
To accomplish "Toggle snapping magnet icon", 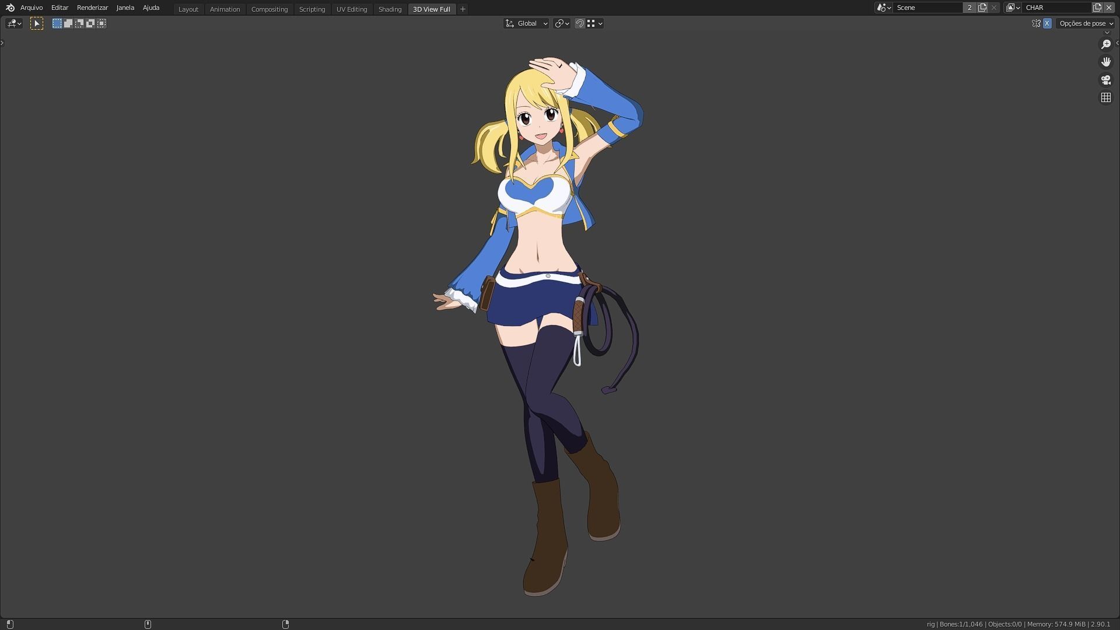I will click(x=580, y=23).
